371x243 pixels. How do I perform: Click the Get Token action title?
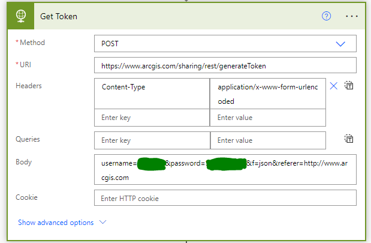point(59,16)
